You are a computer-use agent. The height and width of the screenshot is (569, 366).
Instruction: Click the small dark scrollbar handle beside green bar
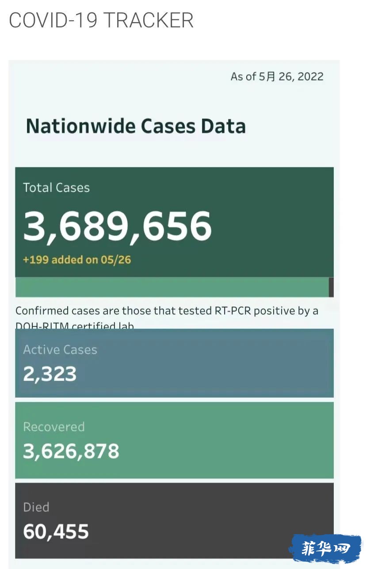point(331,287)
